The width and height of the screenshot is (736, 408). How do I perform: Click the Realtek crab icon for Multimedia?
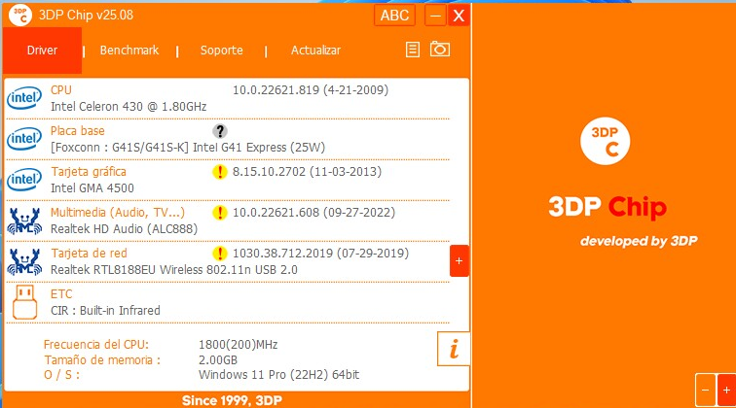pos(23,221)
